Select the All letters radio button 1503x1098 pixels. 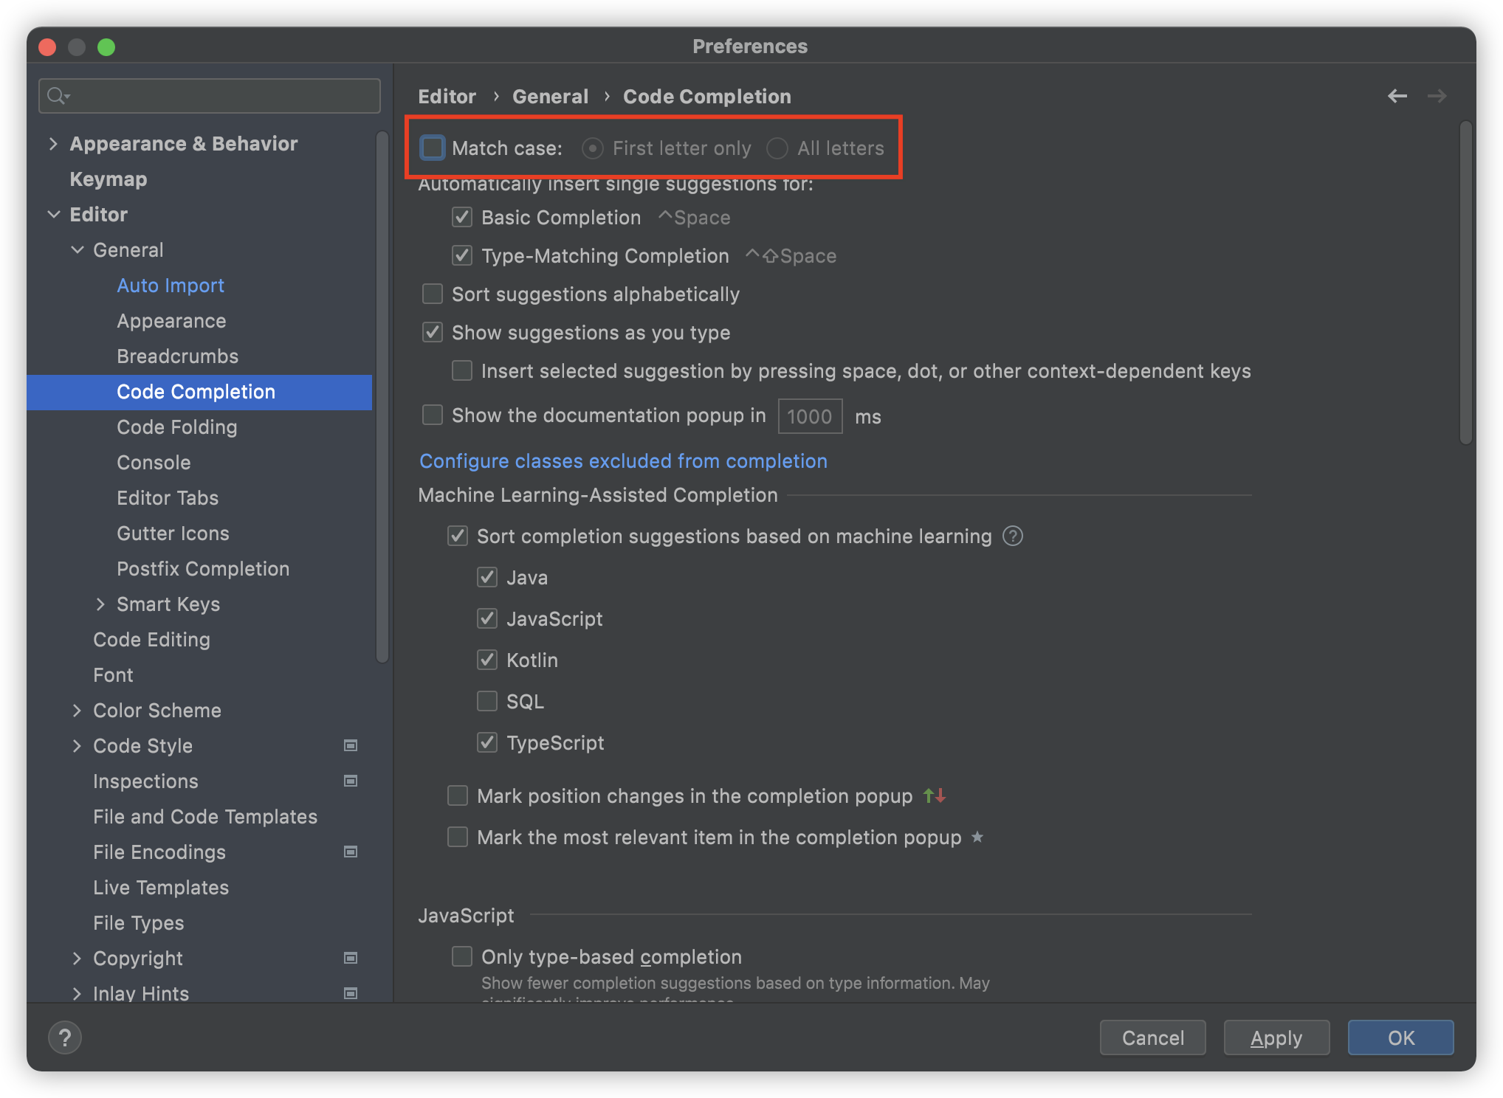777,148
